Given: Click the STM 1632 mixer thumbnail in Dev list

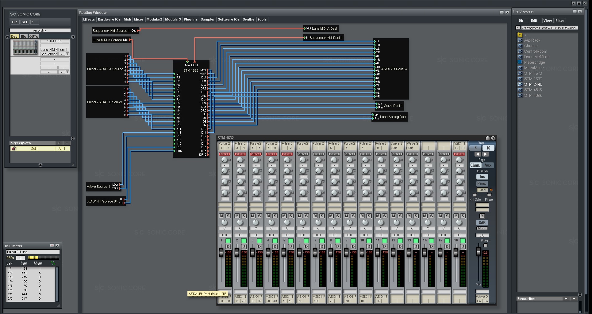Looking at the screenshot, I should coord(25,47).
